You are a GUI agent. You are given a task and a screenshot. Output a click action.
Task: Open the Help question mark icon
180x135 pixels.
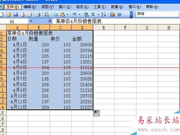[x=119, y=14]
